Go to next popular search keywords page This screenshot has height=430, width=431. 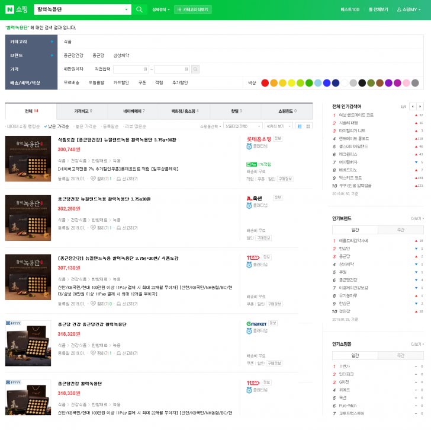click(421, 106)
